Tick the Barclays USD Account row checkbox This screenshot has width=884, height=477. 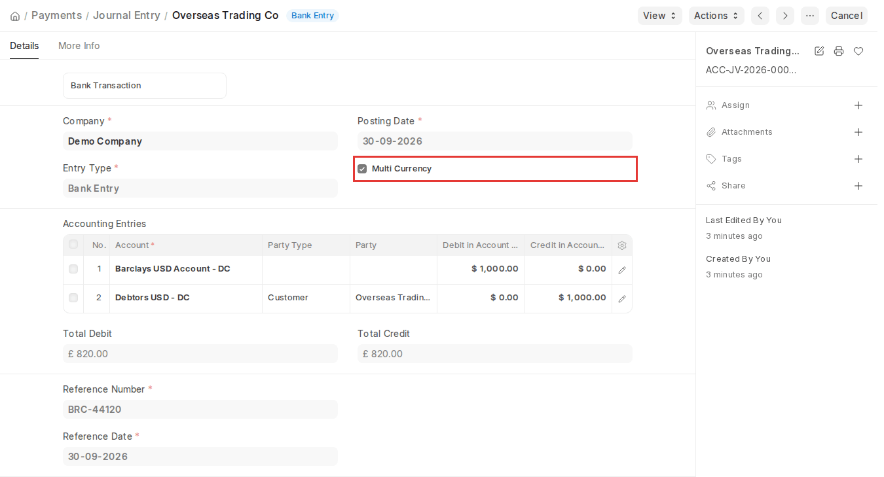[x=73, y=269]
